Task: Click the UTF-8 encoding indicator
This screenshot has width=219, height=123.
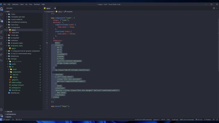Action: point(163,120)
